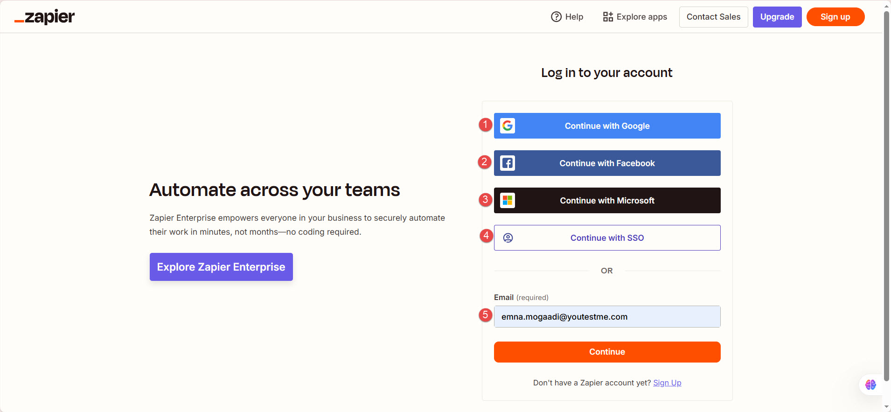
Task: Click the Facebook logo icon
Action: 508,163
